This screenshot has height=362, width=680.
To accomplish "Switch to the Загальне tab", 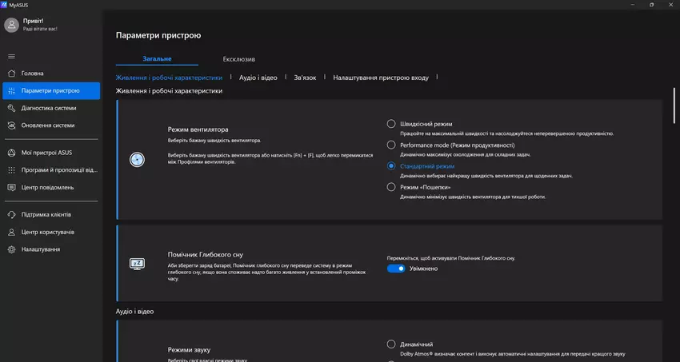I will point(157,58).
